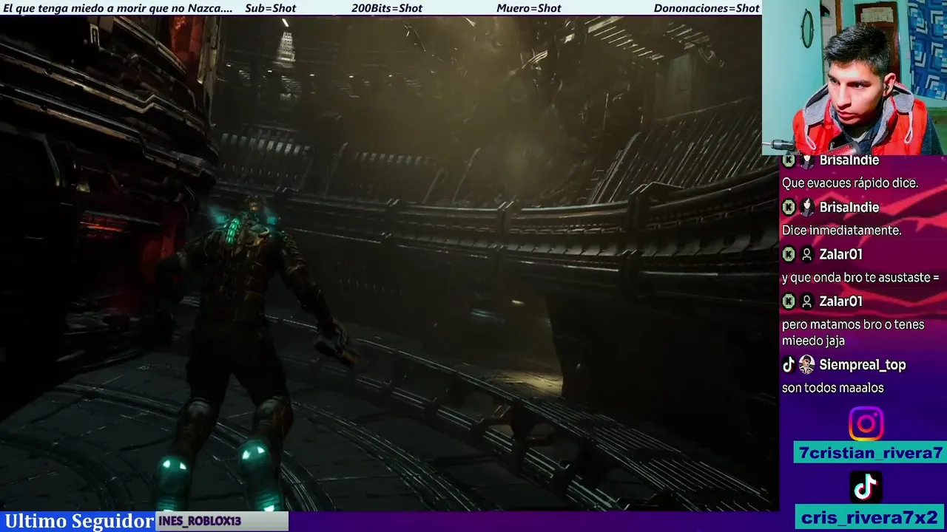Click Kick icon above 'Dice inmediatamente.' message
Screen dimensions: 947x532
click(x=789, y=207)
